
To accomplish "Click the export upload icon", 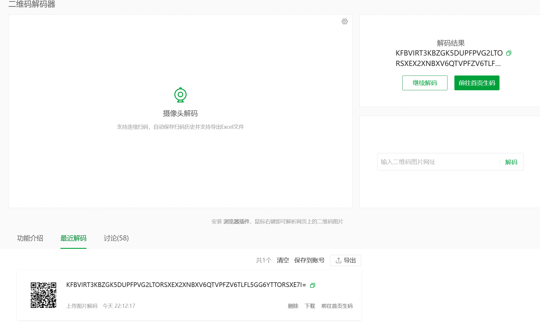I will coord(338,260).
